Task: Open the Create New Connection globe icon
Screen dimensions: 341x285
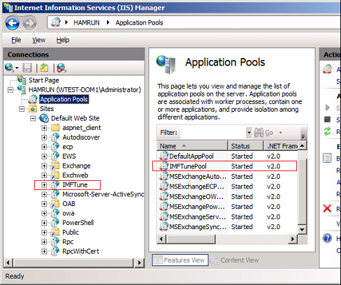Action: [9, 68]
